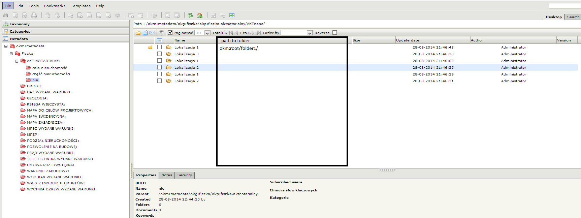Switch to the Notes tab
The width and height of the screenshot is (581, 218).
click(x=167, y=175)
